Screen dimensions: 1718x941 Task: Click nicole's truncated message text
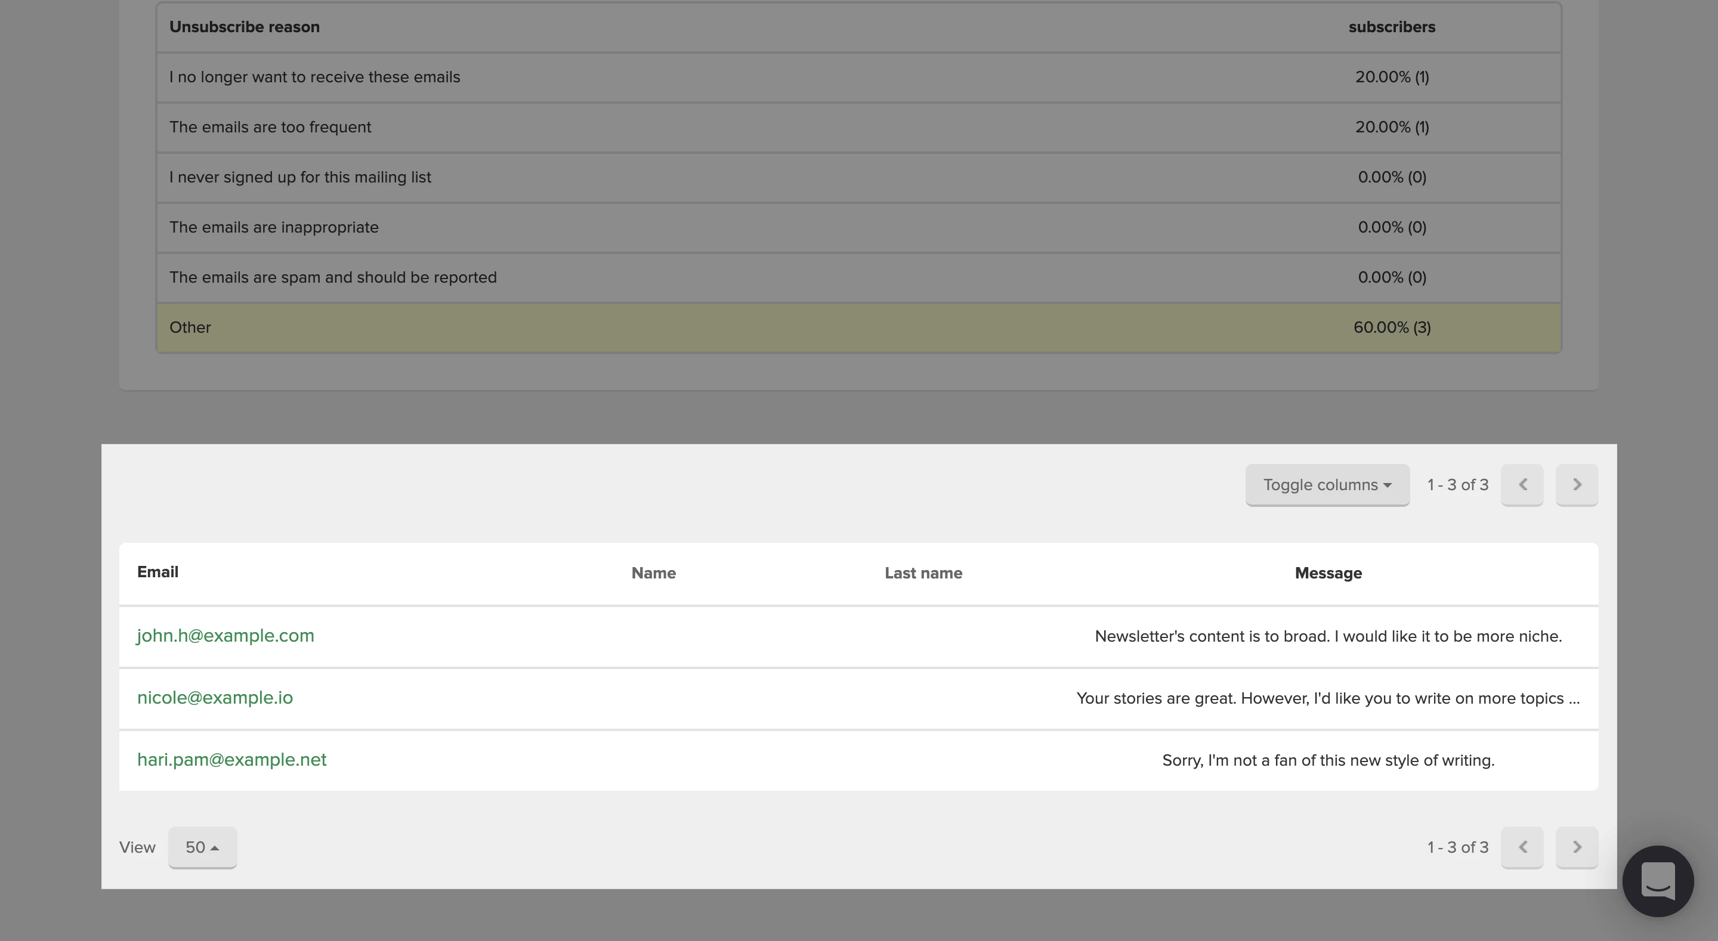pyautogui.click(x=1327, y=698)
